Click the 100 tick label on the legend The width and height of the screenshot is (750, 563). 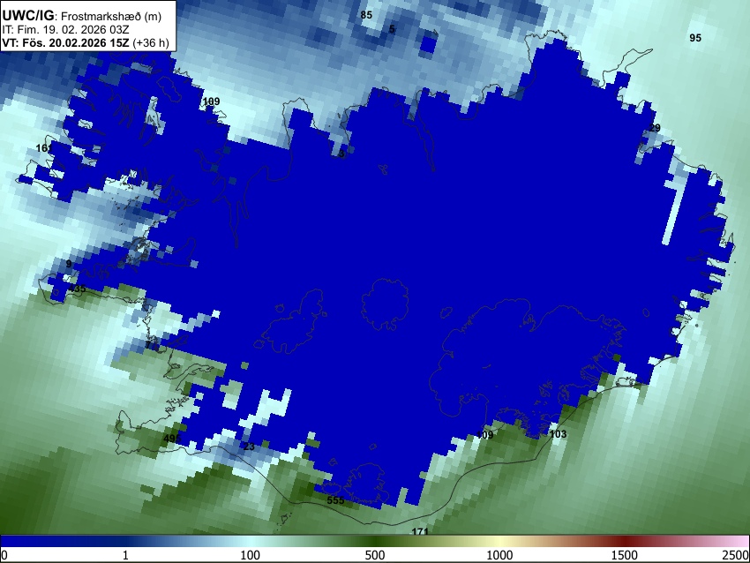coord(251,555)
